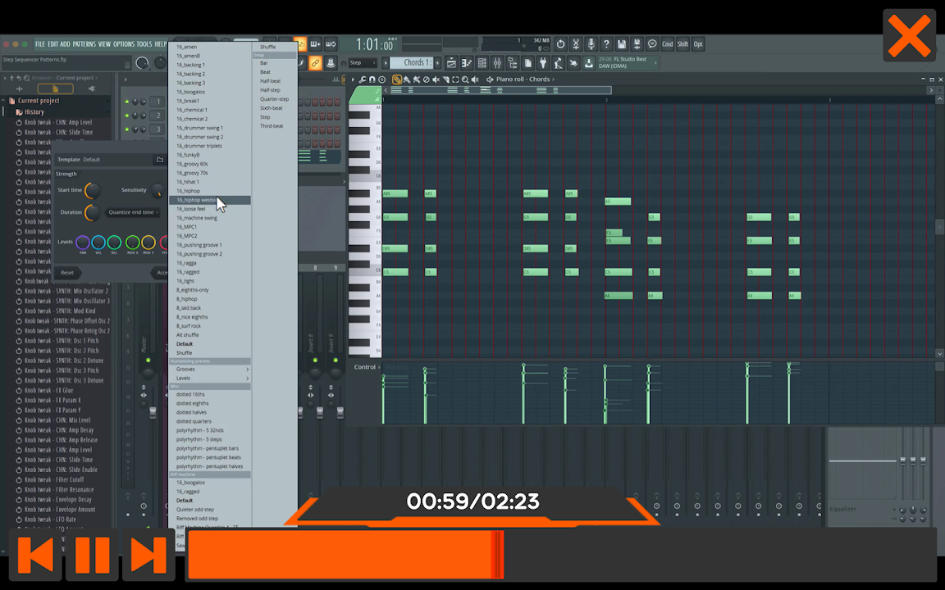Open piano roll wrench tools menu
This screenshot has width=945, height=590.
click(x=362, y=79)
